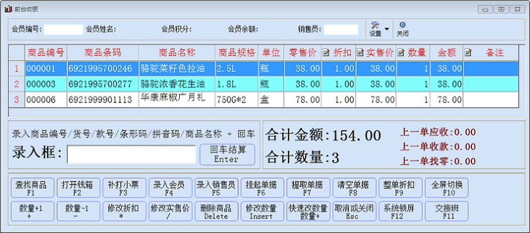Click the app icon in title bar
The image size is (530, 233).
pyautogui.click(x=8, y=9)
